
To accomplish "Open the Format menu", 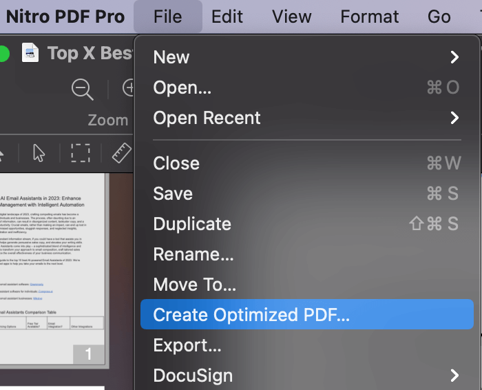I will [x=370, y=17].
